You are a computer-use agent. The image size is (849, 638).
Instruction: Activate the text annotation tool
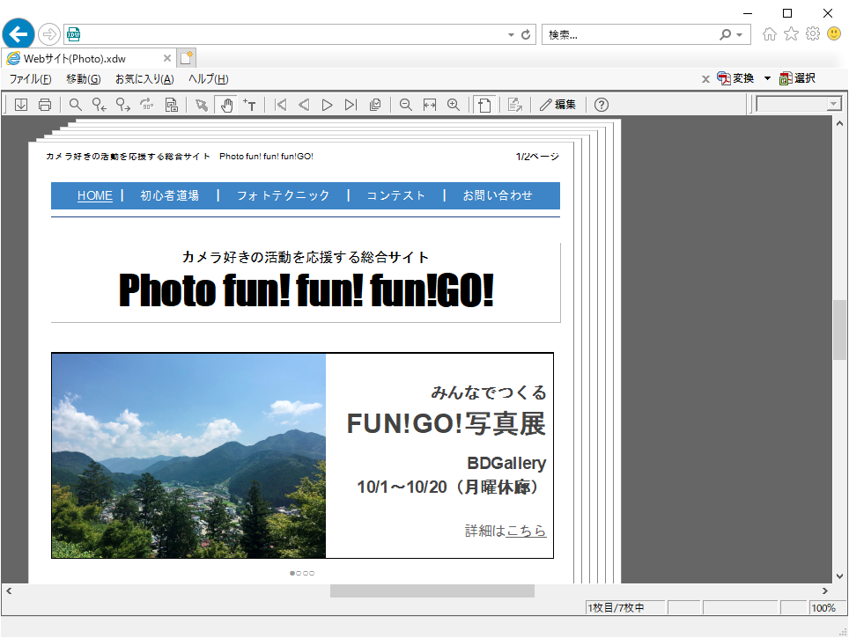click(249, 105)
